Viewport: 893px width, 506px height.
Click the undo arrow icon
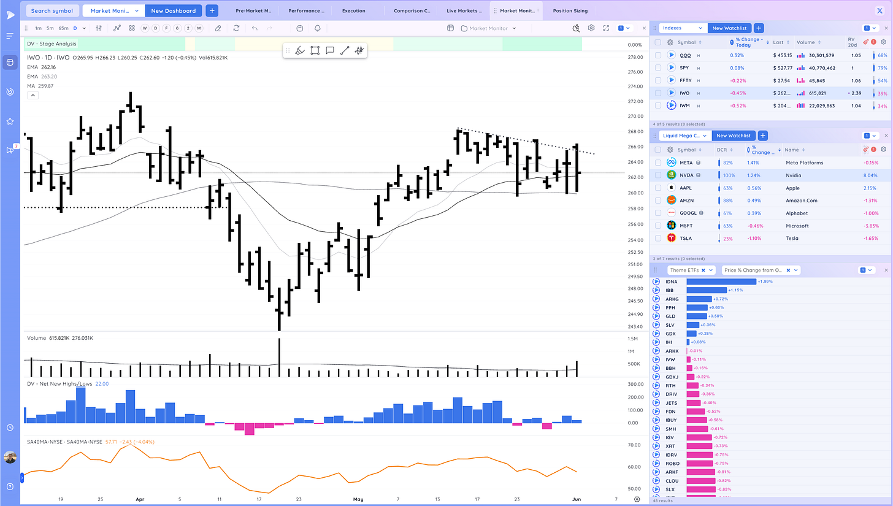255,28
